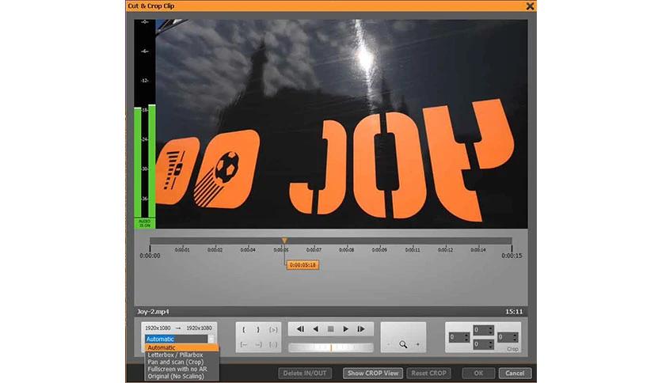Click the green audio level meter
662x383 pixels.
click(145, 161)
